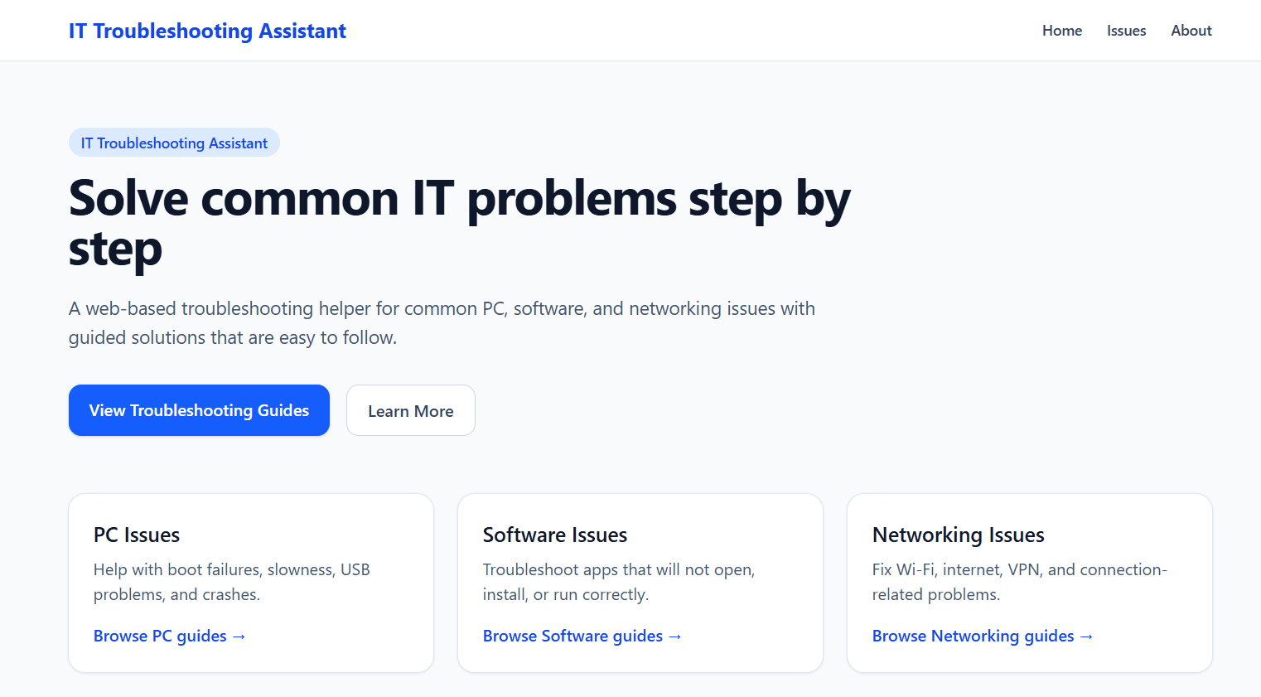
Task: Open the Browse Software guides link
Action: pos(573,636)
